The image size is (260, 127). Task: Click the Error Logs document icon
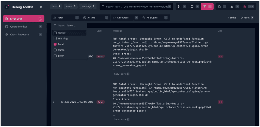tap(7, 19)
